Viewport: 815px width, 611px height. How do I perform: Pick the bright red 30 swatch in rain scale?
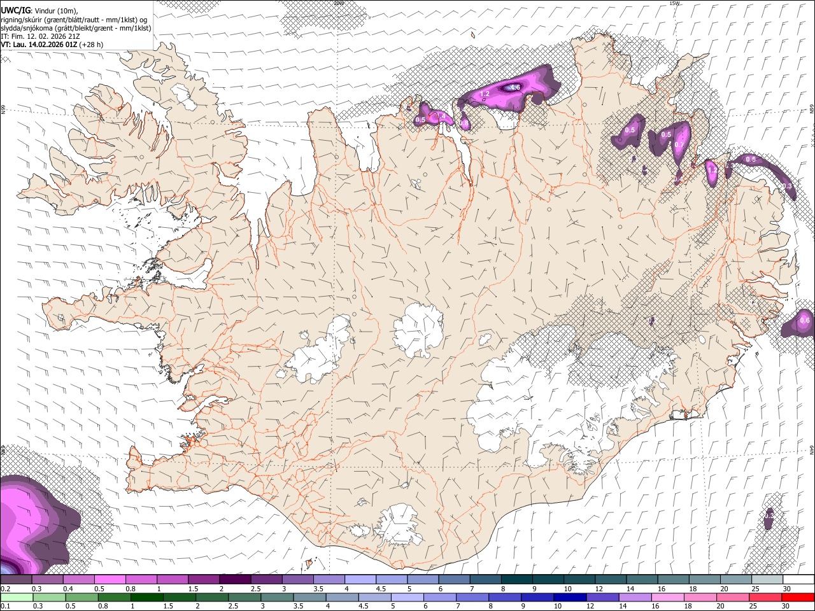(x=798, y=597)
